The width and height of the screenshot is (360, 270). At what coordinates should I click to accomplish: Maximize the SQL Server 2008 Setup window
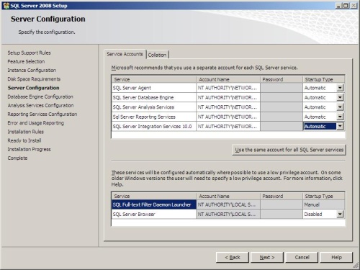[346, 6]
